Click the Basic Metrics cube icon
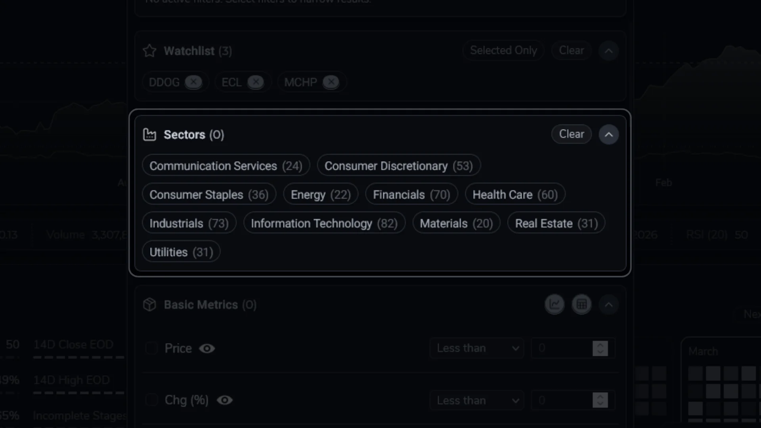The image size is (761, 428). 150,304
